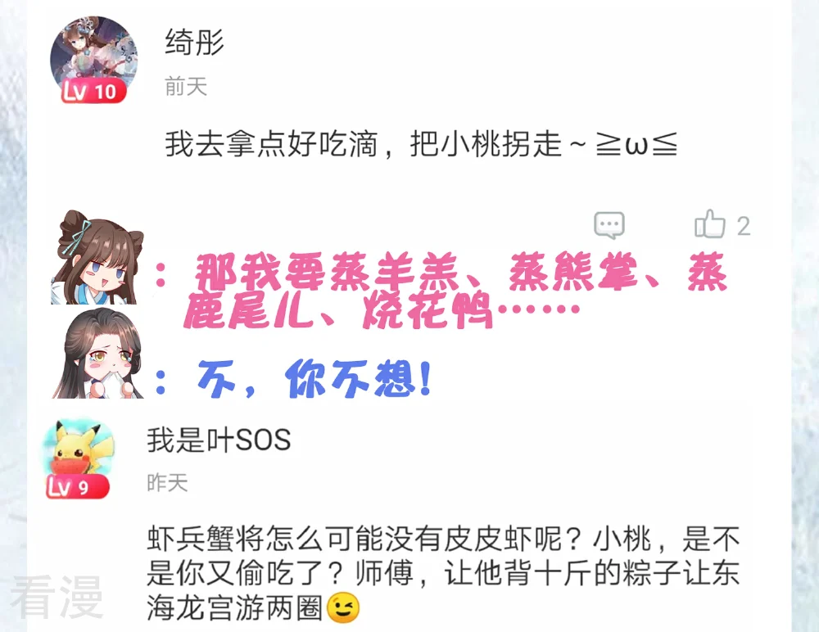This screenshot has height=632, width=819.
Task: Open the Pikachu avatar of 我是叶SOS
Action: pos(79,449)
